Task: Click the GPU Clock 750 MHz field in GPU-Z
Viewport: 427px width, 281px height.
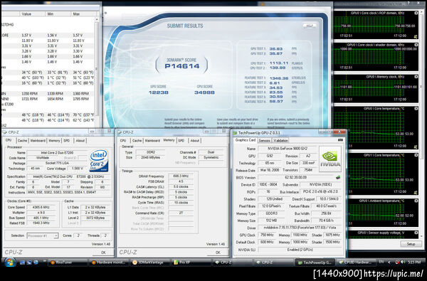Action: (267, 235)
